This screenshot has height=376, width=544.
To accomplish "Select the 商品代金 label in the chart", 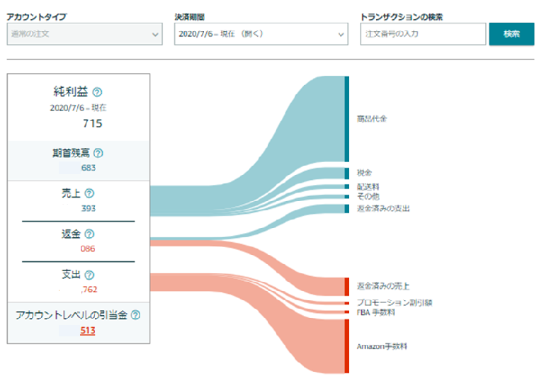I will pos(372,119).
